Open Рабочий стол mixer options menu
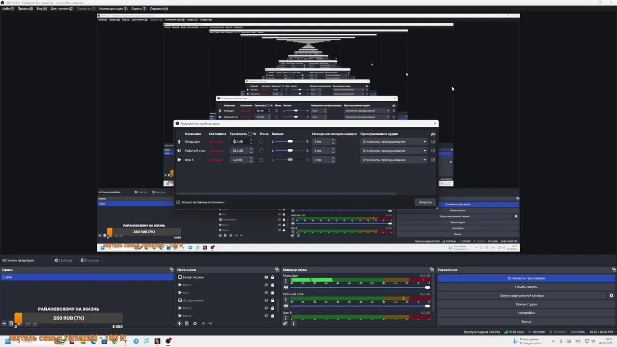This screenshot has width=617, height=347. [x=285, y=299]
